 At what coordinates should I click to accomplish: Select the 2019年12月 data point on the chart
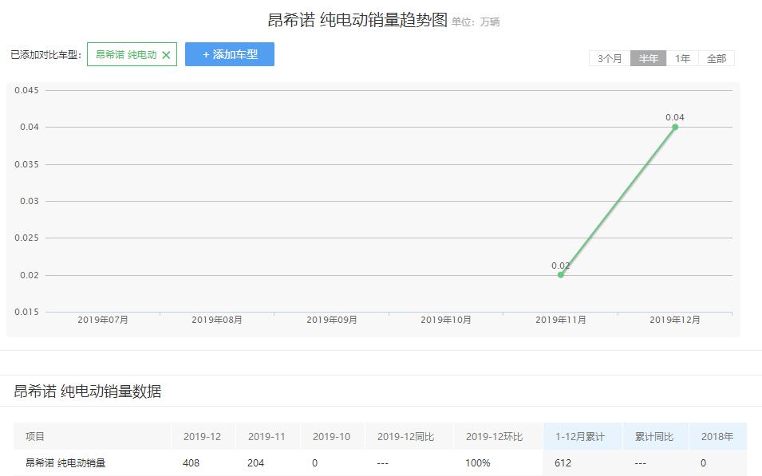(676, 127)
